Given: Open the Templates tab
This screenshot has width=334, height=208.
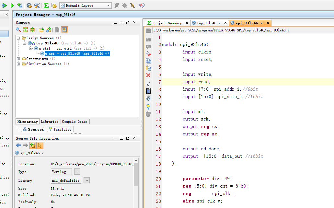Looking at the screenshot, I should click(60, 129).
